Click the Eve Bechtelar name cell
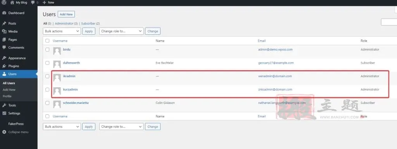The height and width of the screenshot is (149, 397). click(164, 63)
